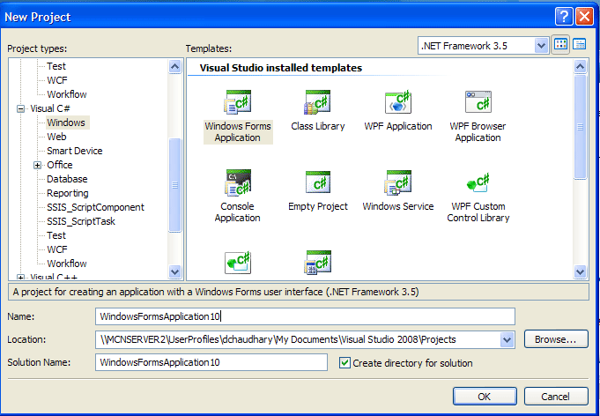
Task: Select Test at top of tree
Action: click(x=56, y=66)
